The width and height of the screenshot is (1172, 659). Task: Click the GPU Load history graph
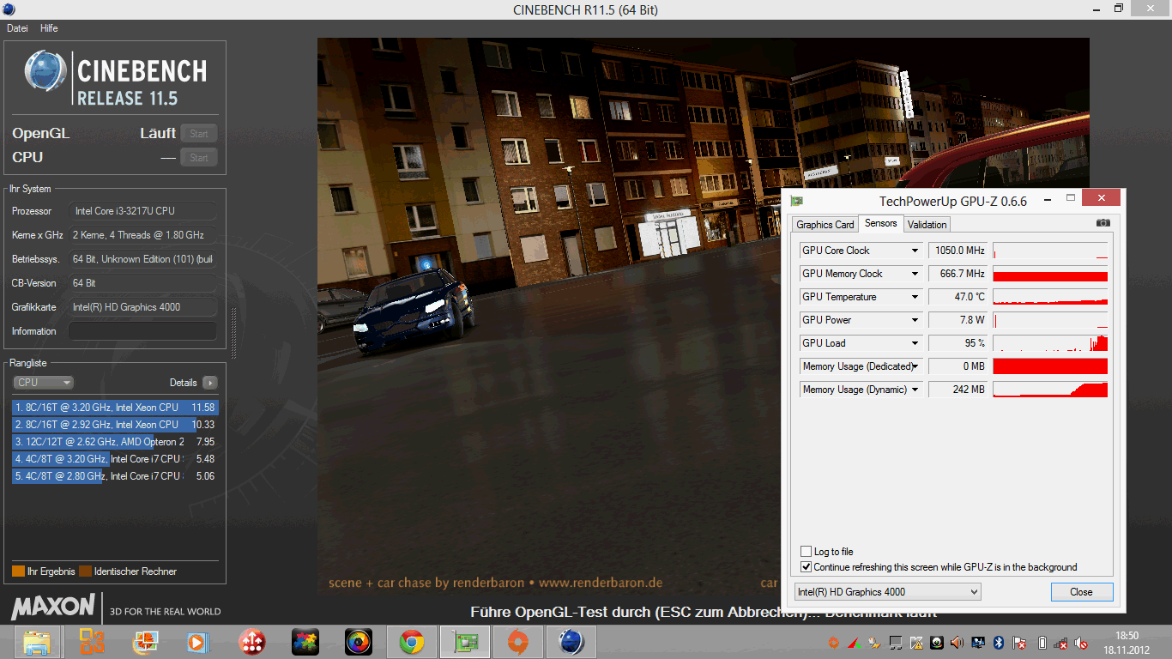tap(1050, 343)
